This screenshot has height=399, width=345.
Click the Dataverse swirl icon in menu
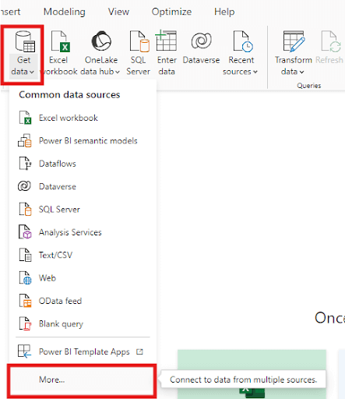pyautogui.click(x=24, y=186)
